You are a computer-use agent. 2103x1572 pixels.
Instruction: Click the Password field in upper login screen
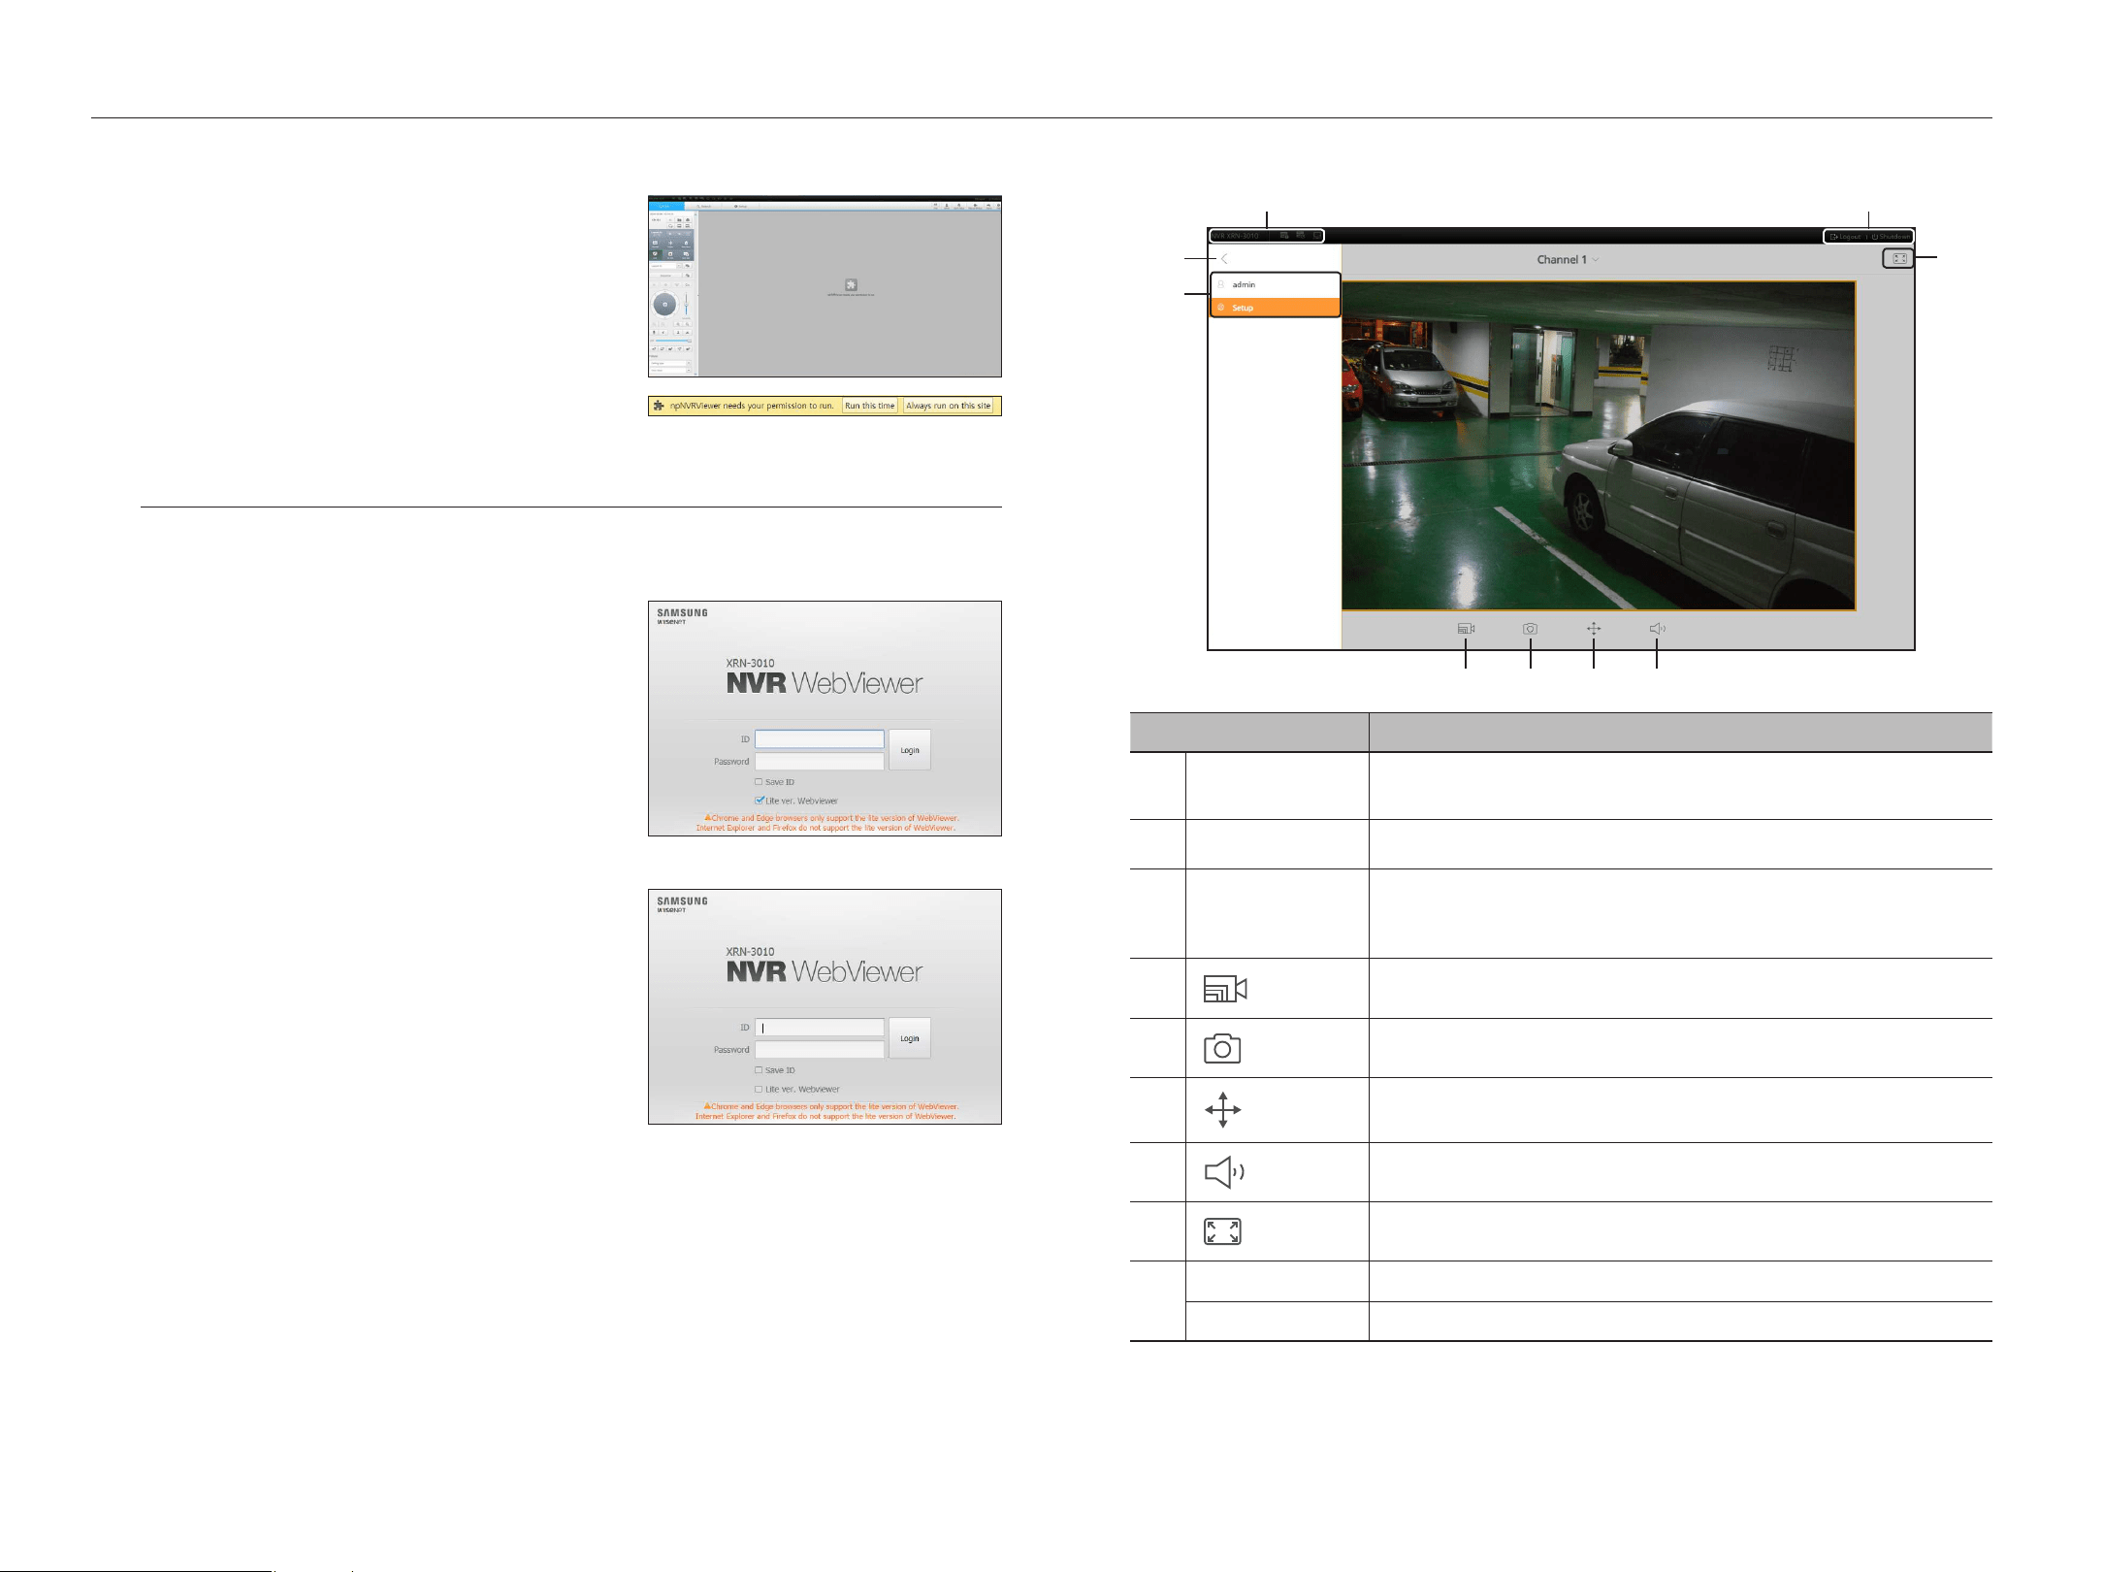pos(820,762)
